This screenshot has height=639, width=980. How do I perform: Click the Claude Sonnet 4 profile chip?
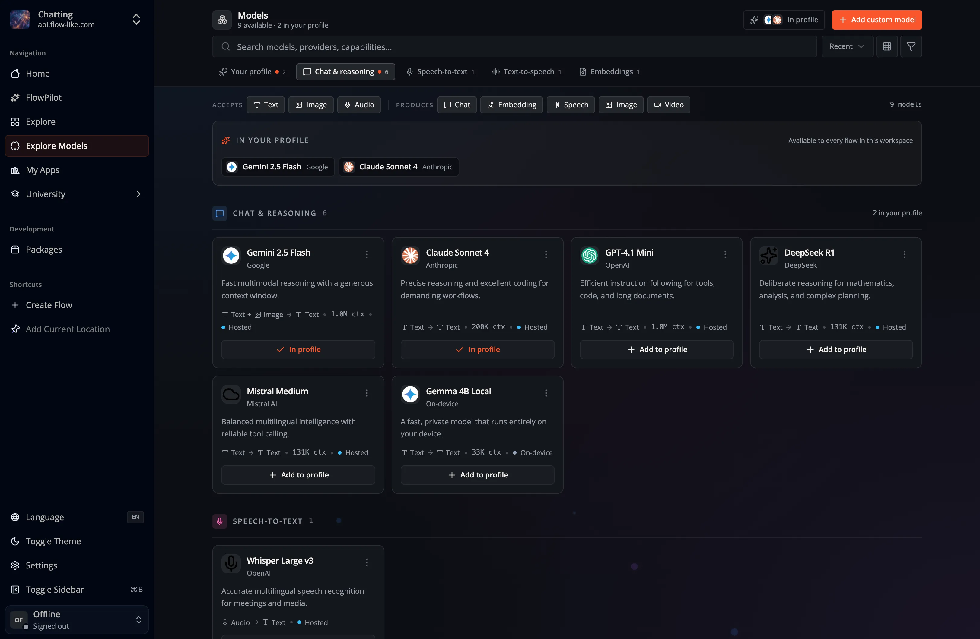(399, 167)
